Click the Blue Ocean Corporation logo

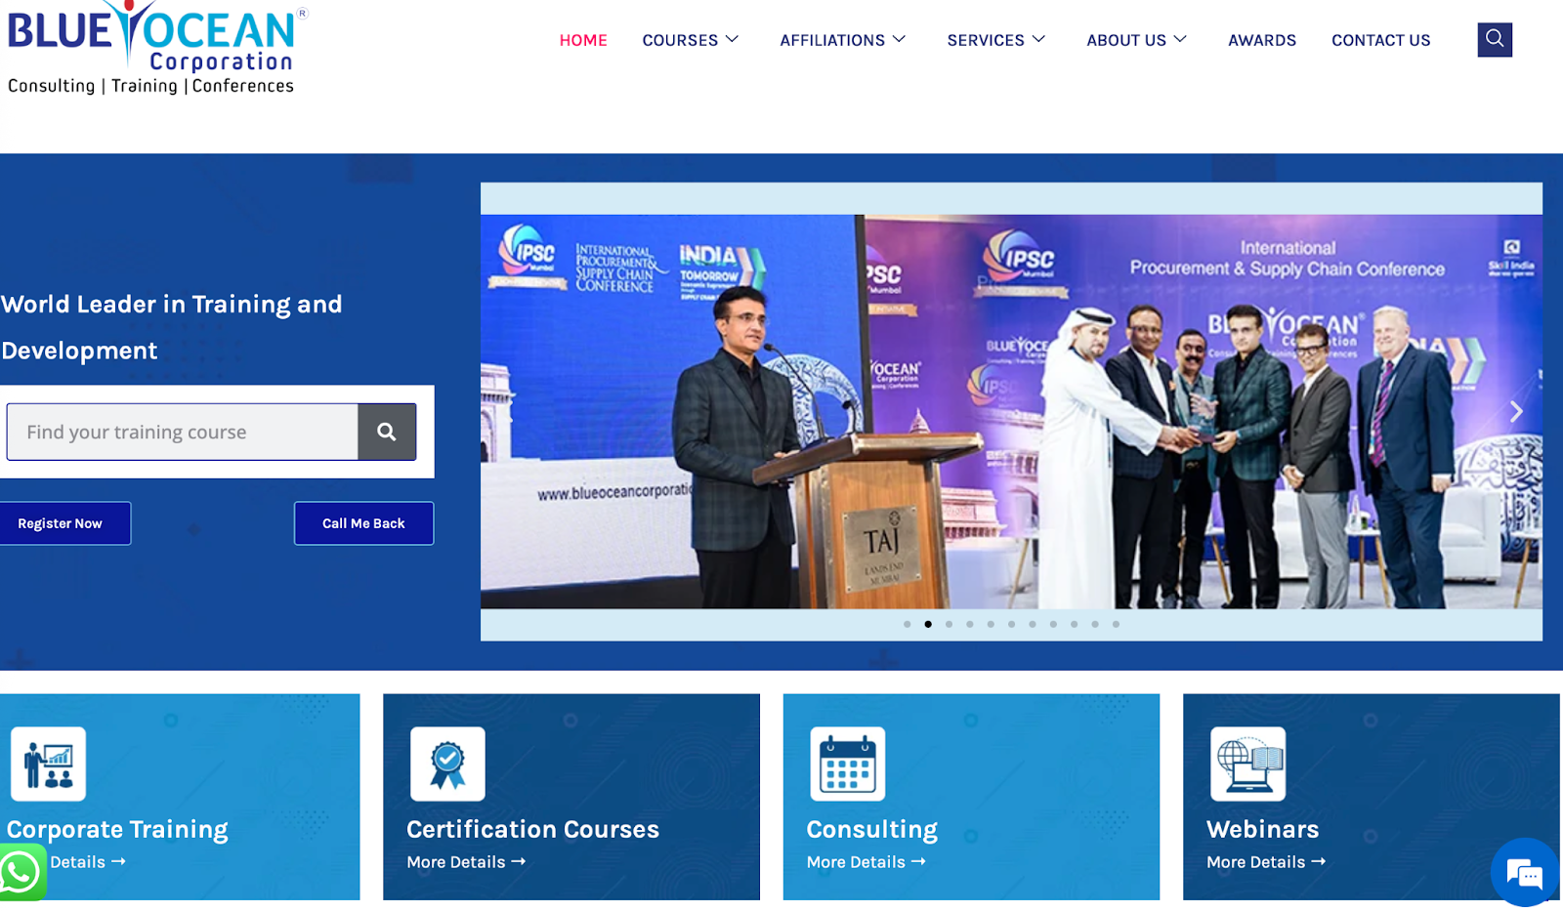pos(156,48)
